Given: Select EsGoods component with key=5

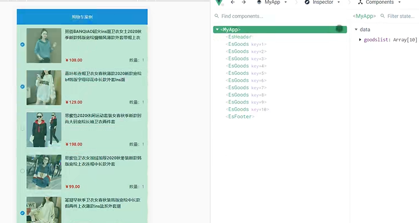Looking at the screenshot, I should pos(246,73).
